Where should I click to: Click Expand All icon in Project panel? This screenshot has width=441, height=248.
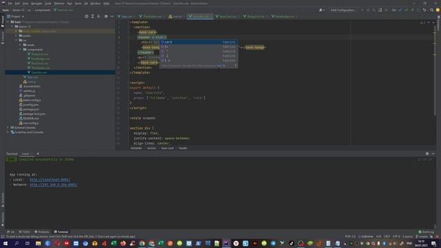point(92,17)
